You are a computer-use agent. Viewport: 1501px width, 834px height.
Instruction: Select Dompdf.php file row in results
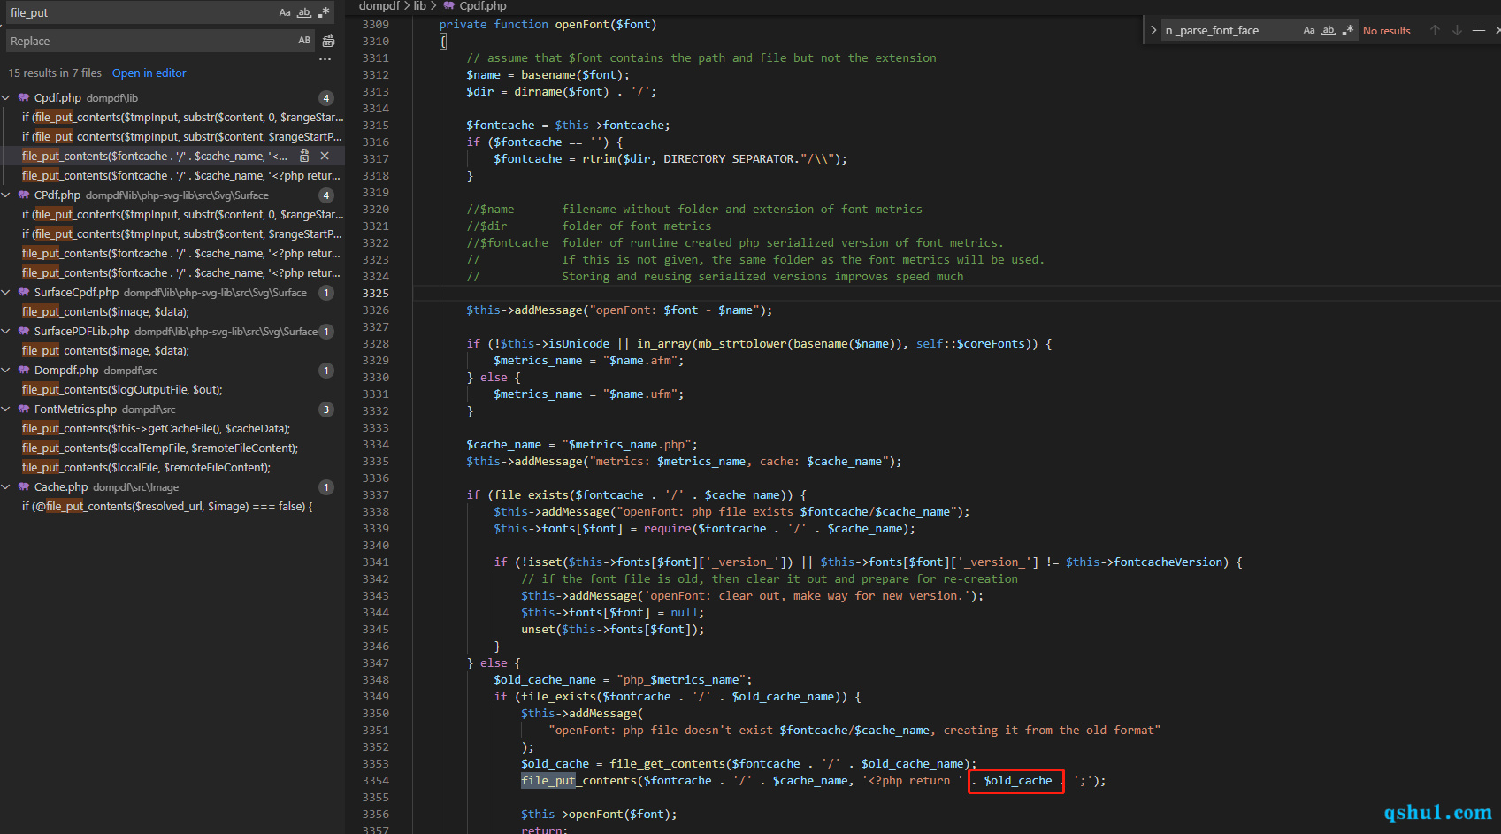[172, 371]
